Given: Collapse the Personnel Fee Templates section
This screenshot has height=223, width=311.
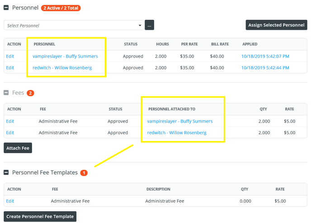Looking at the screenshot, I should tap(6, 173).
